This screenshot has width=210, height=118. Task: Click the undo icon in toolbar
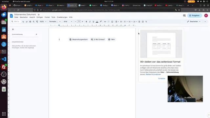pyautogui.click(x=23, y=22)
